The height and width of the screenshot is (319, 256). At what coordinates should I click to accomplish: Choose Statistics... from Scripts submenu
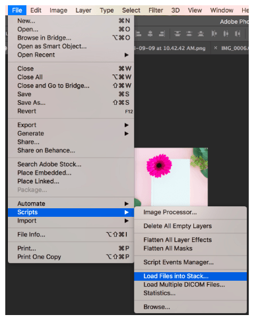coord(190,293)
